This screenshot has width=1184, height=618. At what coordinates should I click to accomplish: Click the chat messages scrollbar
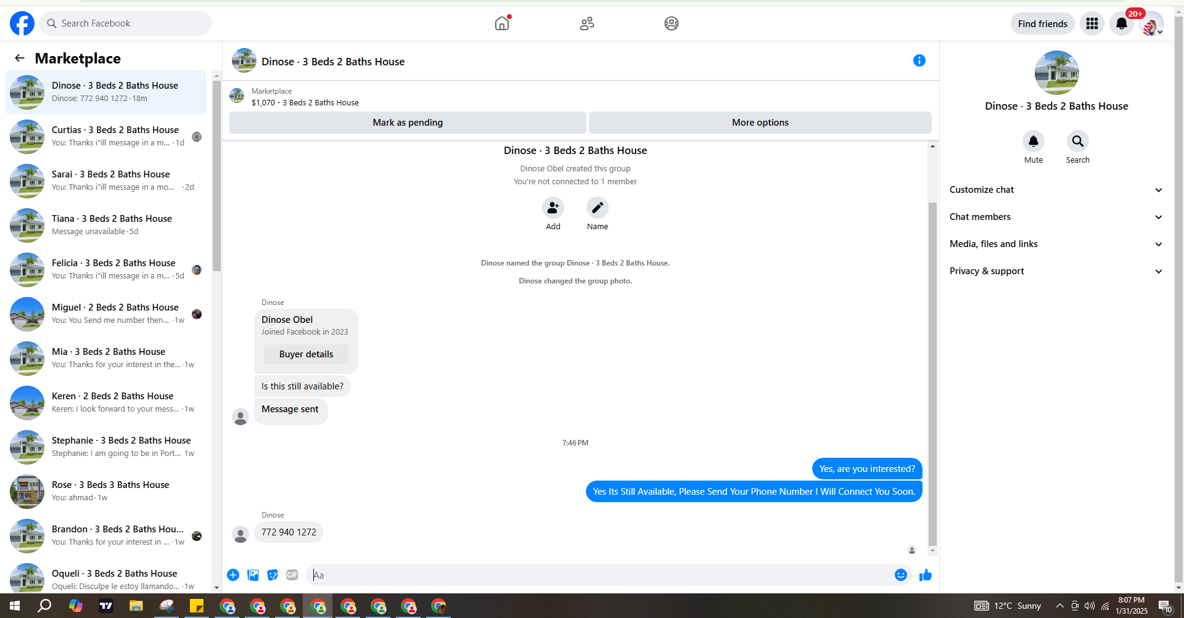point(932,374)
